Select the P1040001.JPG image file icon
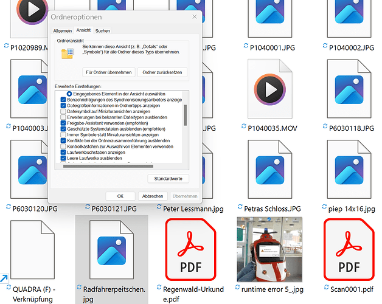Viewport: 382px width, 304px height. point(269,18)
